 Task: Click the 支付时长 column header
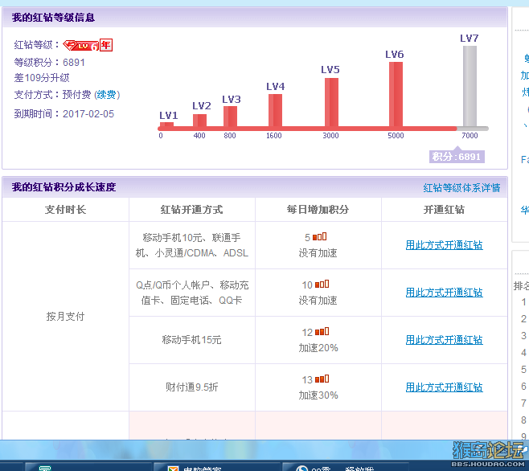coord(65,210)
